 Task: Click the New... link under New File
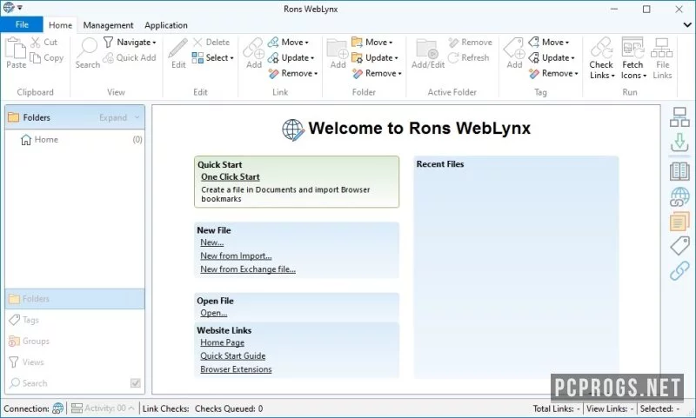[x=211, y=242]
